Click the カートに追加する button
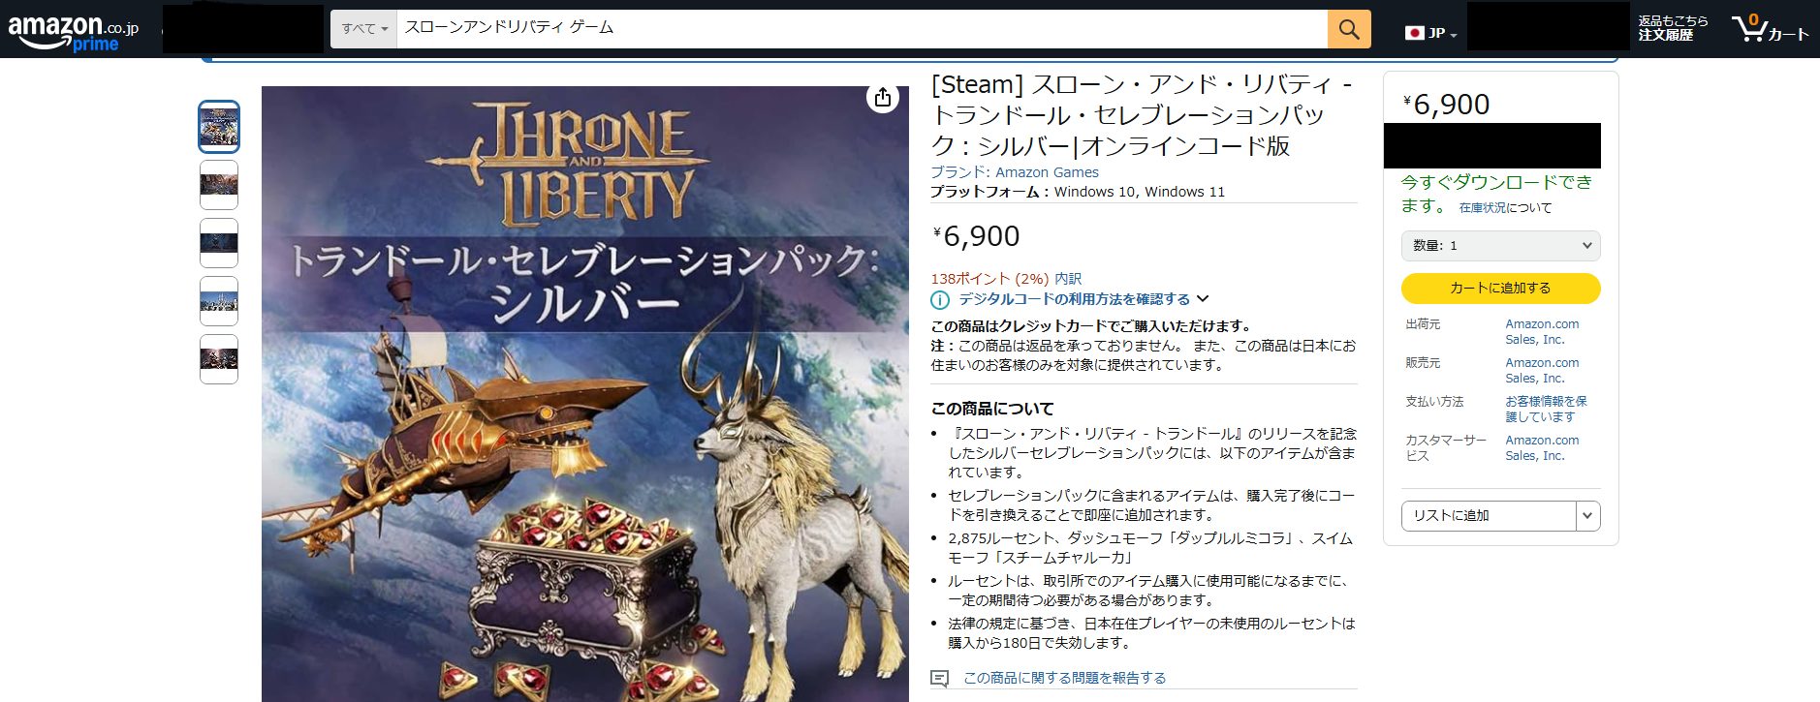The height and width of the screenshot is (702, 1820). (1500, 289)
